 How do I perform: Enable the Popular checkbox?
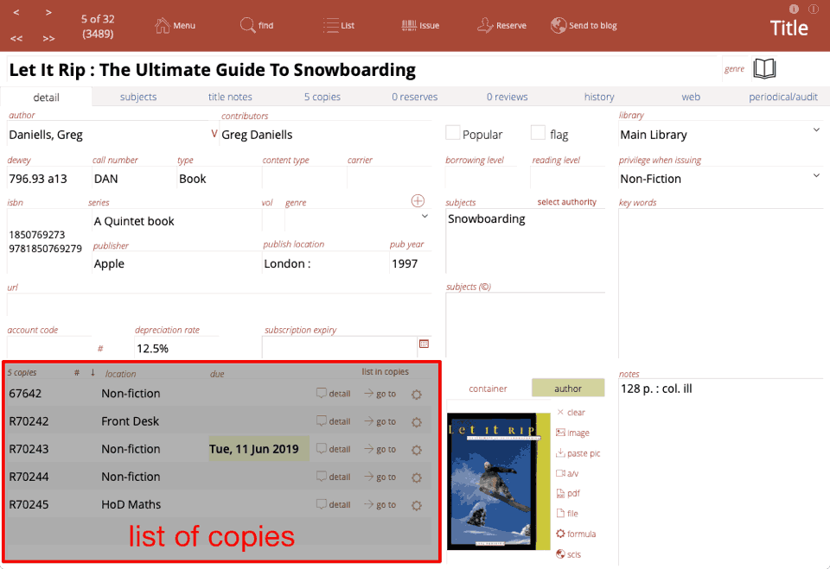click(452, 133)
